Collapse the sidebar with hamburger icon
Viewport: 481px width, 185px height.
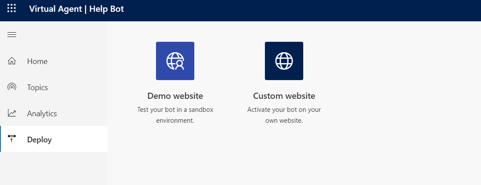pos(12,35)
